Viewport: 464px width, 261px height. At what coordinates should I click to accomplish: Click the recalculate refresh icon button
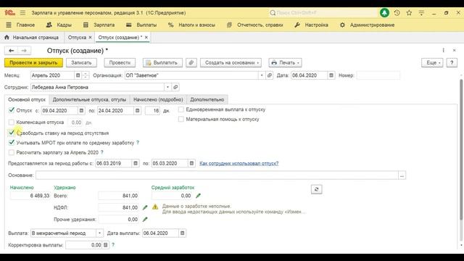[316, 189]
